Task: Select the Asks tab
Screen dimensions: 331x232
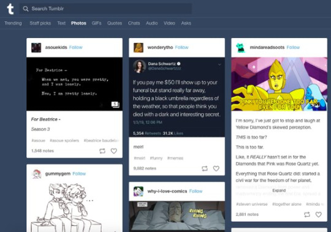Action: click(186, 23)
